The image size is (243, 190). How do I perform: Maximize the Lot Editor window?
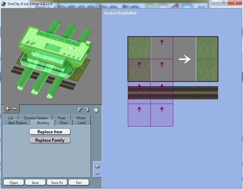[224, 3]
